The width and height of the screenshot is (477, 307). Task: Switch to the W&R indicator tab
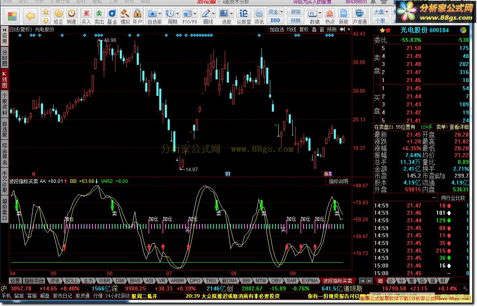point(104,281)
